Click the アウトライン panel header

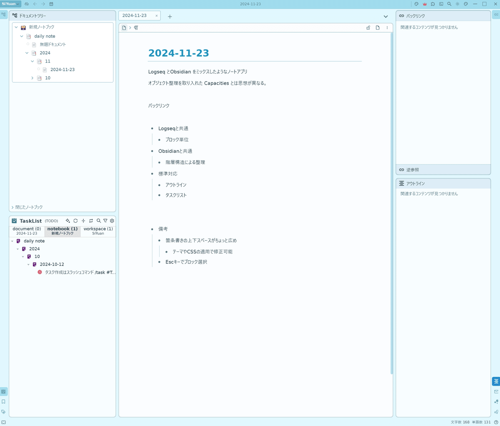443,183
